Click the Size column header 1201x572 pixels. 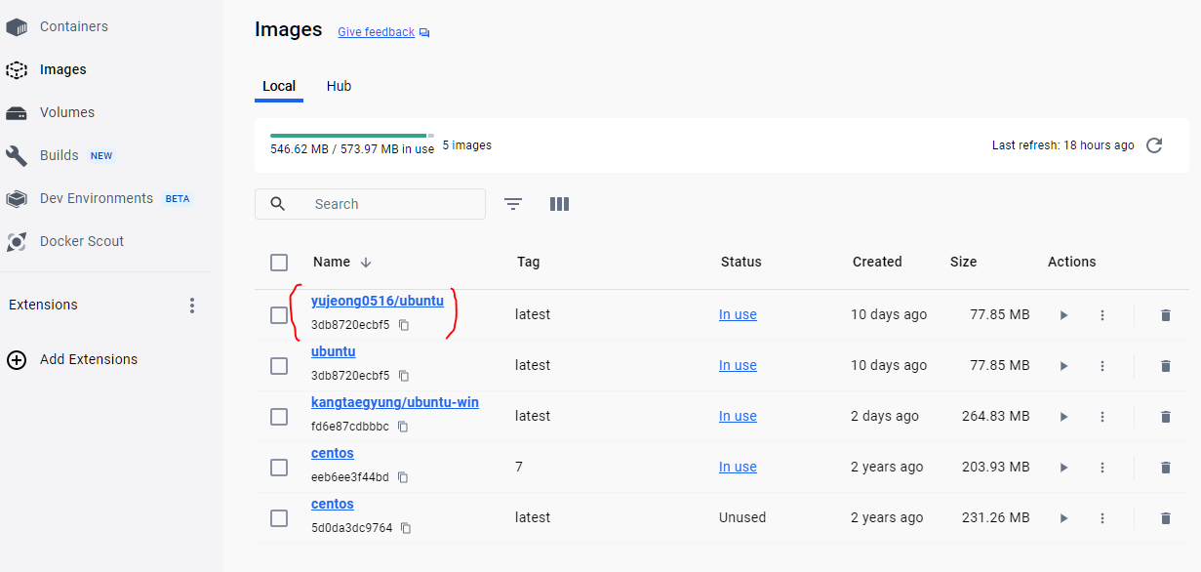click(x=963, y=263)
